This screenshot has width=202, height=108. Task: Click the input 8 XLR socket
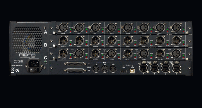coord(63,28)
